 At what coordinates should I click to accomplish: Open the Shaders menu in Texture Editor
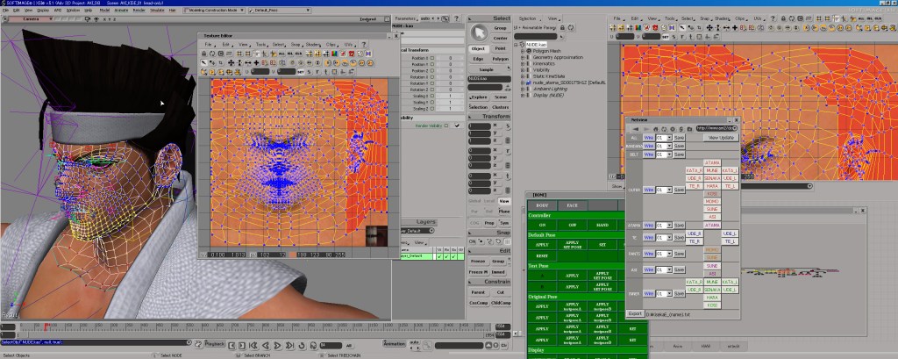coord(312,44)
